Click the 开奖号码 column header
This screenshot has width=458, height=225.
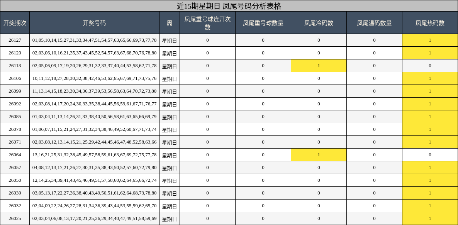[x=94, y=23]
